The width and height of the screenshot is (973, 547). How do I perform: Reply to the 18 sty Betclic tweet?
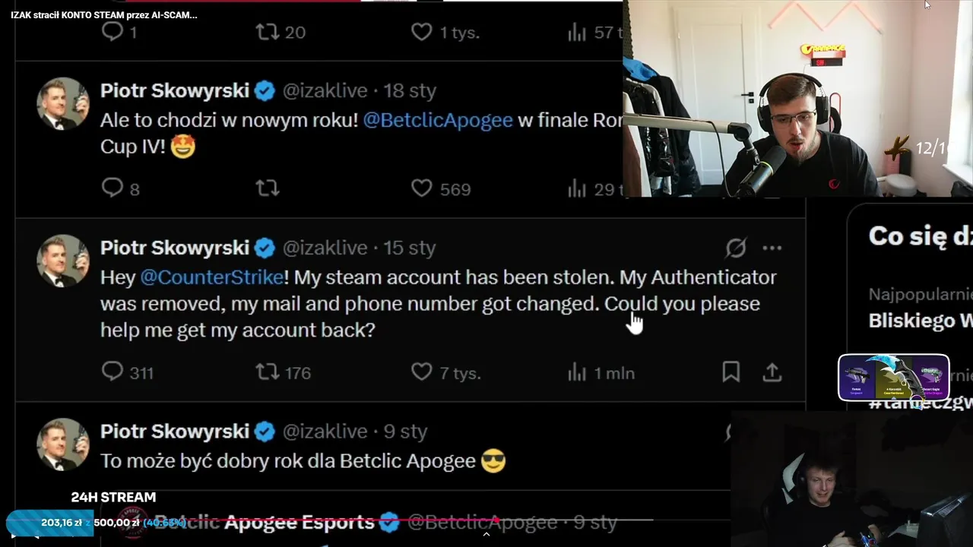pos(113,188)
